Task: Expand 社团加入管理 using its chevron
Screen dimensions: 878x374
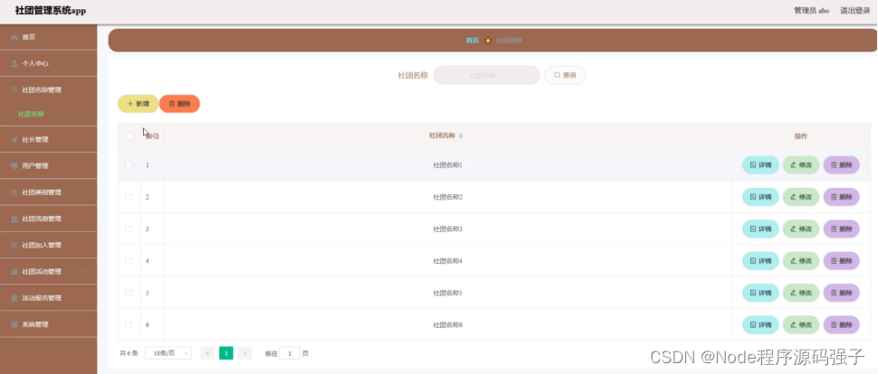Action: pos(85,245)
